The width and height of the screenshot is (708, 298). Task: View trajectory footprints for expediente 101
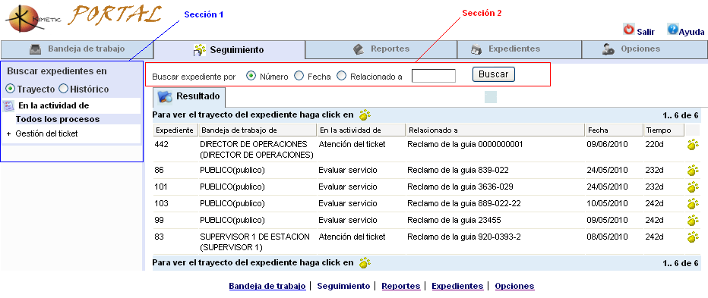click(693, 187)
